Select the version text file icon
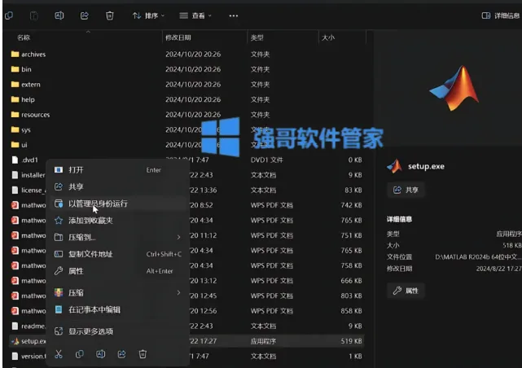The width and height of the screenshot is (522, 368). (x=15, y=356)
